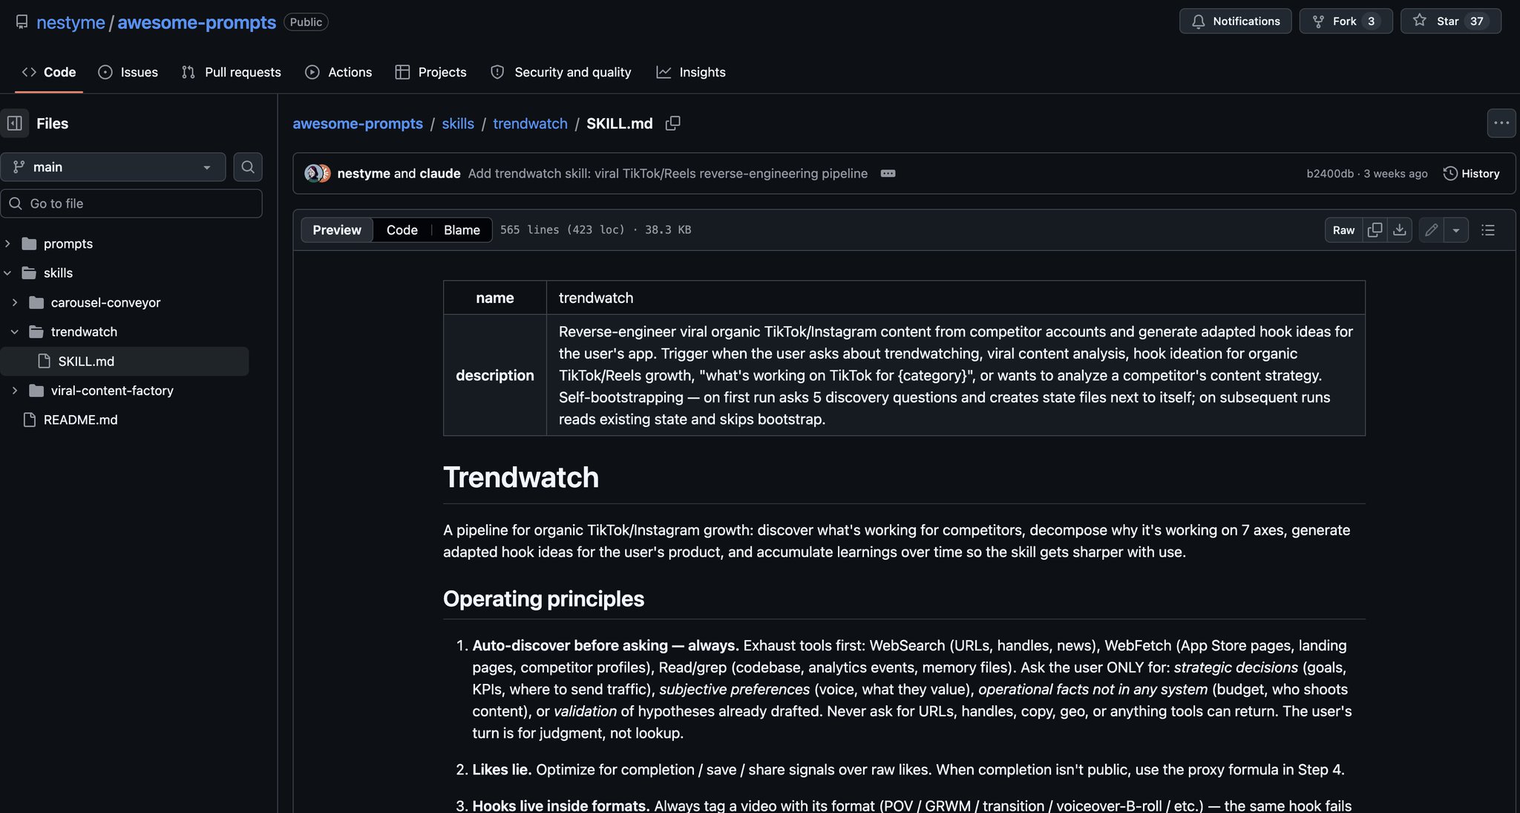This screenshot has height=813, width=1520.
Task: Collapse the file tree side panel
Action: 15,123
